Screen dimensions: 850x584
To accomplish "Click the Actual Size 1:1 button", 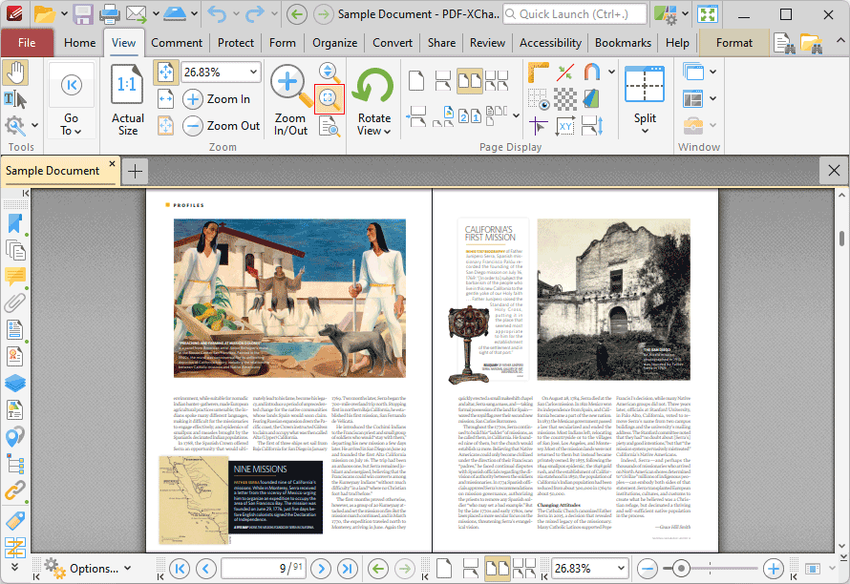I will (127, 99).
